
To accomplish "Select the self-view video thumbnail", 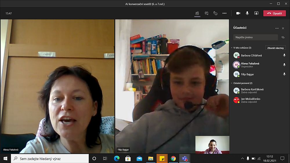I will click(212, 145).
